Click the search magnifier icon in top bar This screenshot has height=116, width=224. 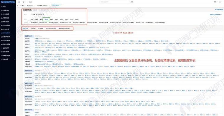tap(130, 2)
